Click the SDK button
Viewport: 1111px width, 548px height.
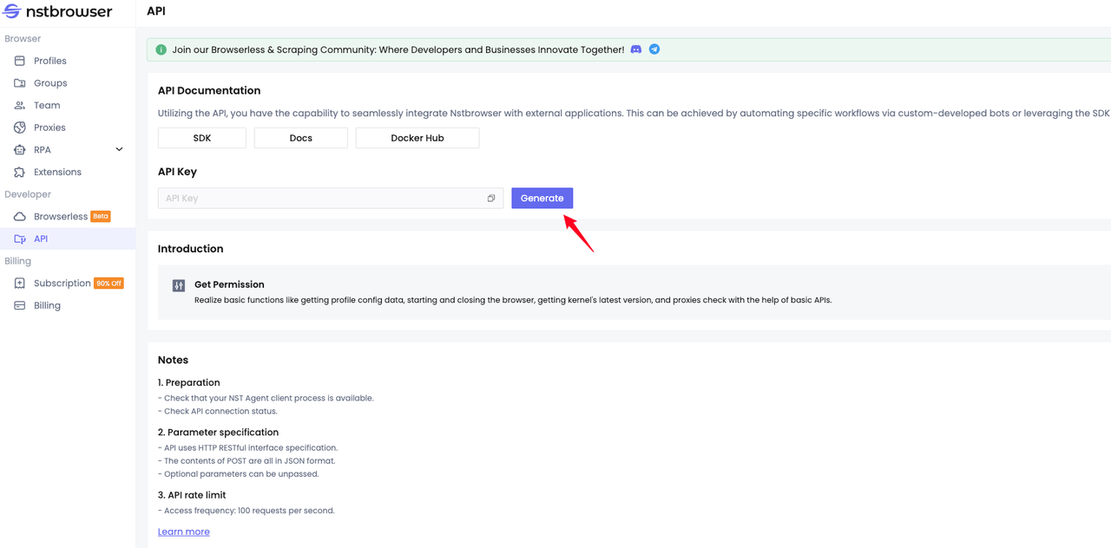point(202,138)
